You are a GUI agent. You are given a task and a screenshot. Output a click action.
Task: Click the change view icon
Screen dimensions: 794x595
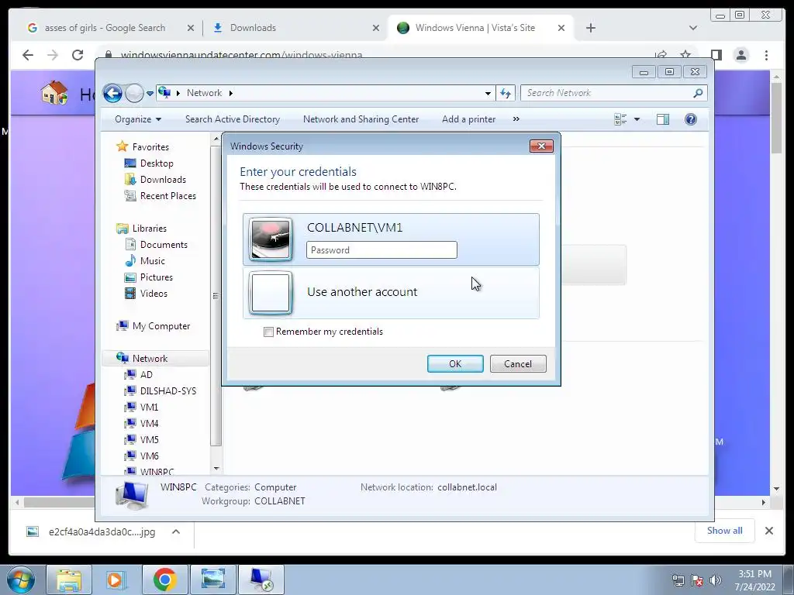tap(620, 119)
